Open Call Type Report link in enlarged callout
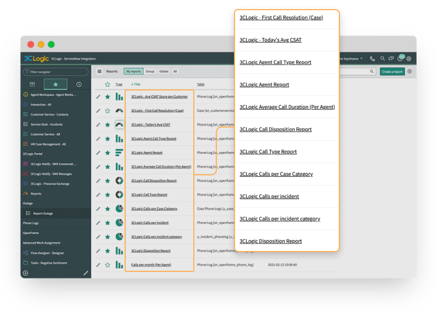The image size is (437, 314). pos(268,152)
